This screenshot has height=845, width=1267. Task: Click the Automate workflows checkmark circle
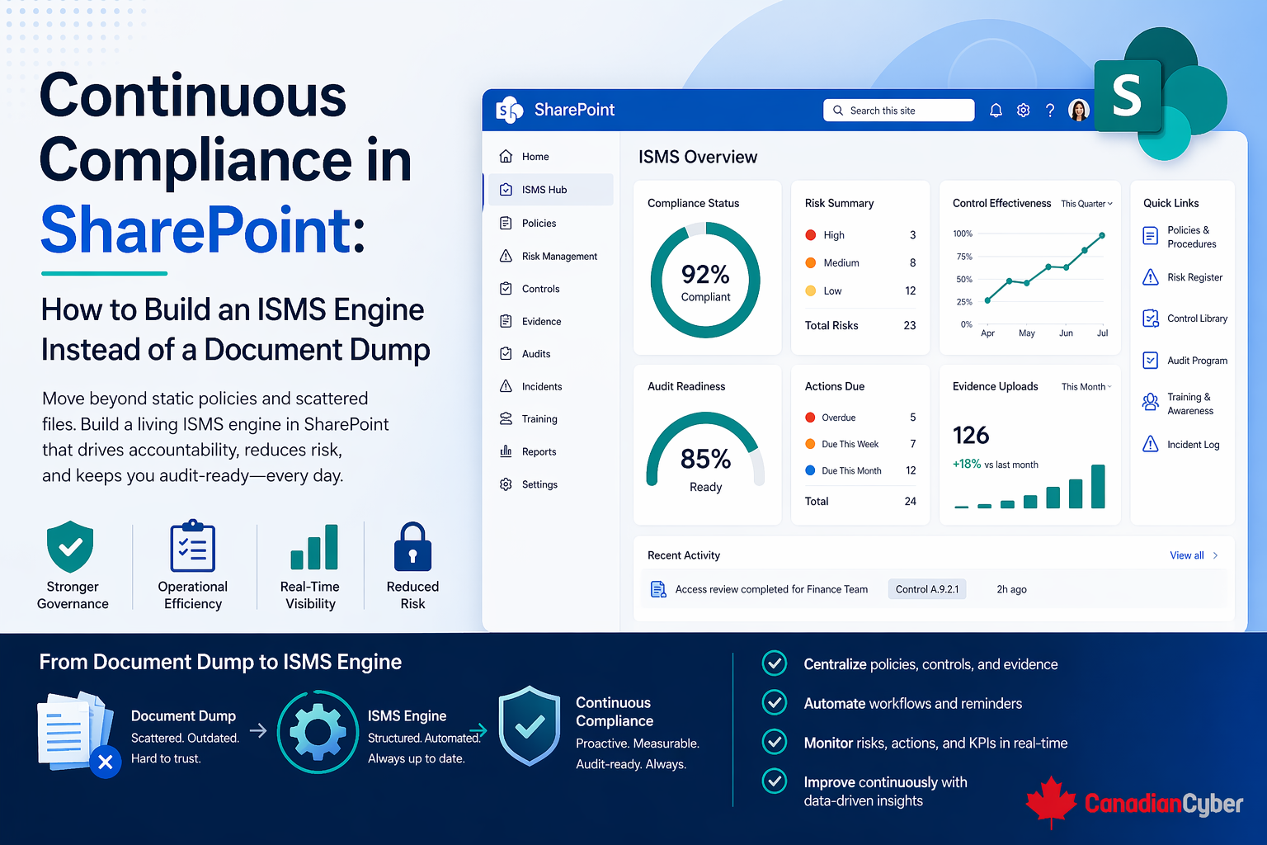[x=774, y=702]
